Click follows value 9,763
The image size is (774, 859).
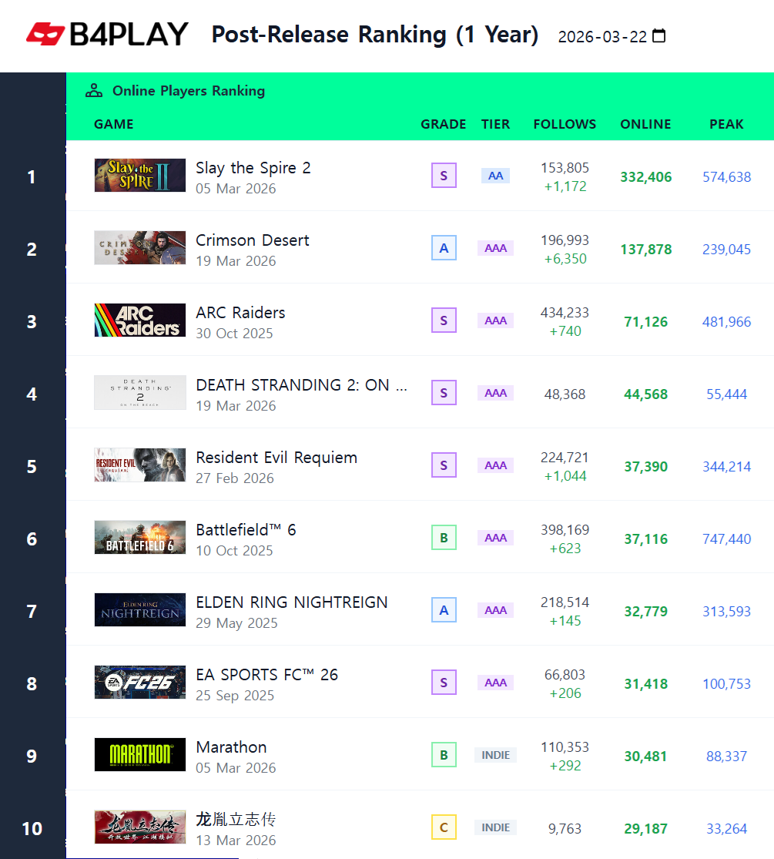(565, 828)
